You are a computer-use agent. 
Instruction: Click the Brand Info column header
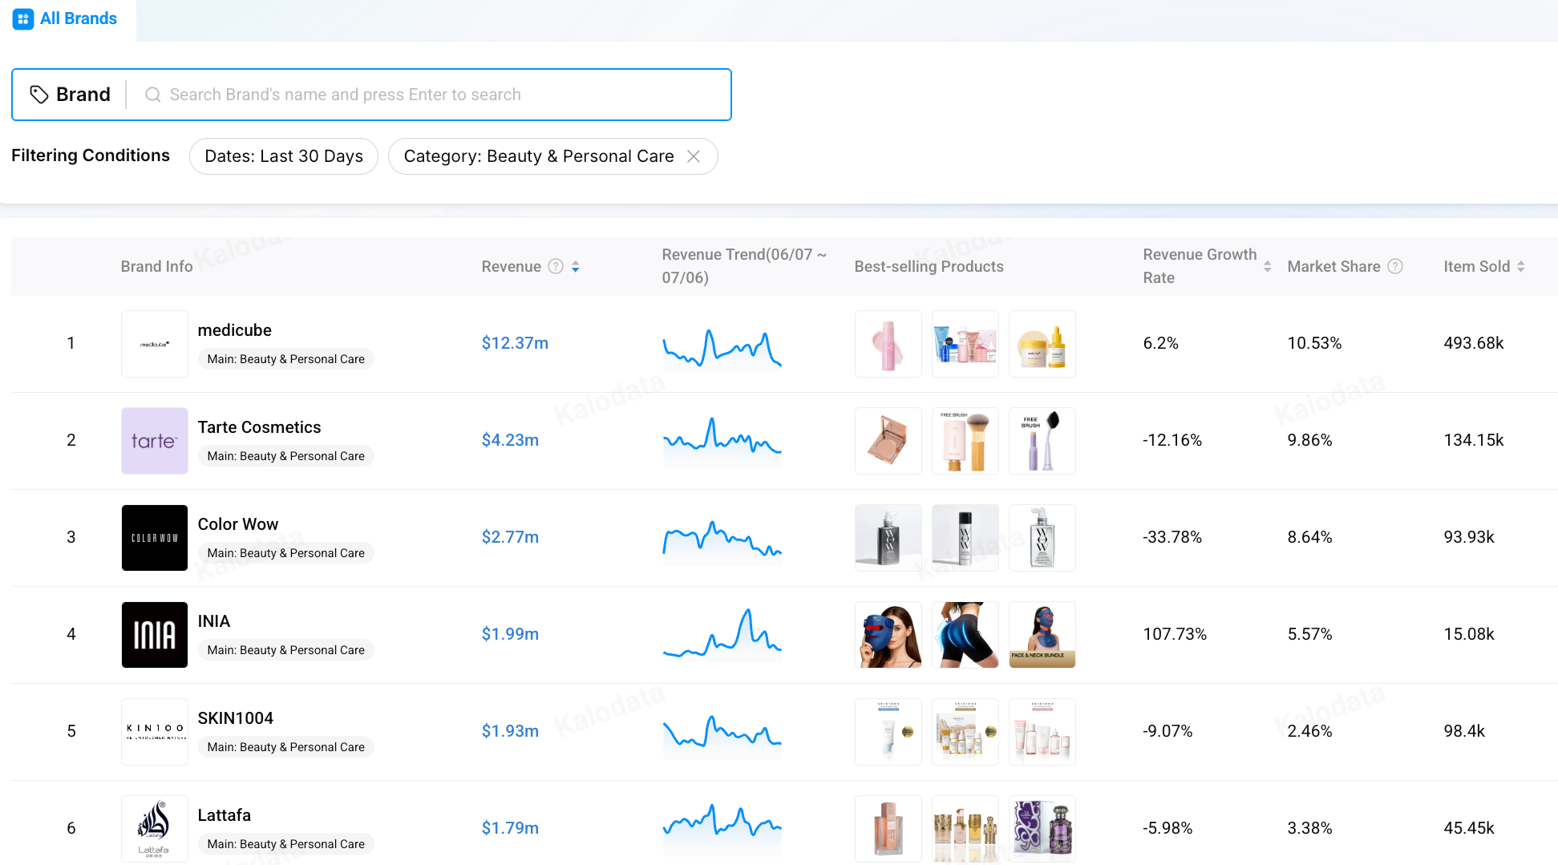click(x=156, y=266)
